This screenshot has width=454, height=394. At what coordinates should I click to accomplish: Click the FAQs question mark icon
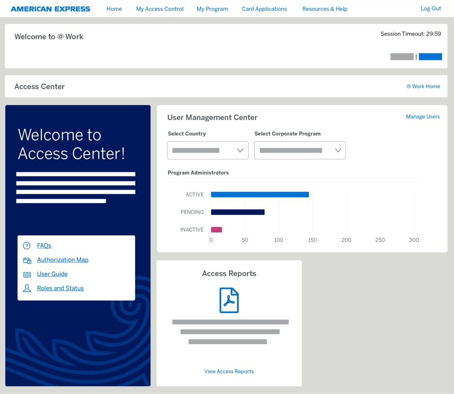click(x=27, y=246)
